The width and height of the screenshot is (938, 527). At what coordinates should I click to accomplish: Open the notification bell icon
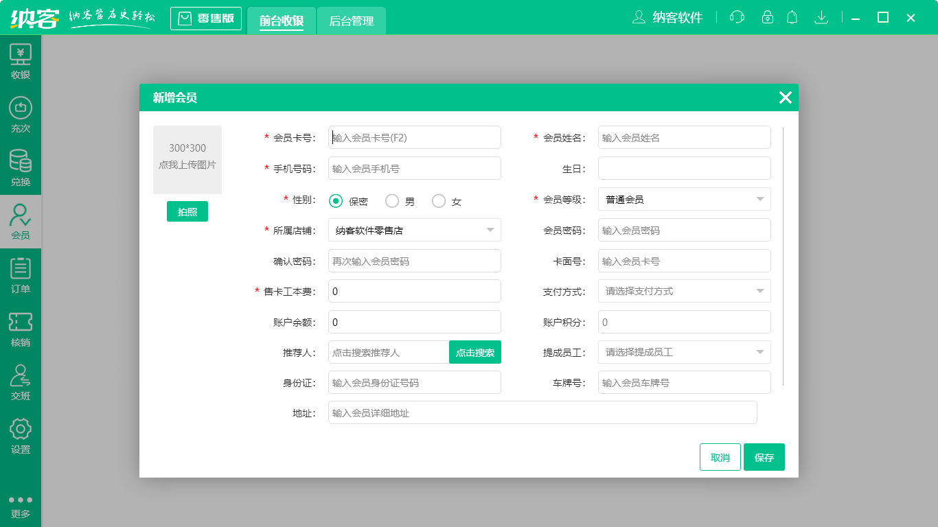click(x=792, y=17)
